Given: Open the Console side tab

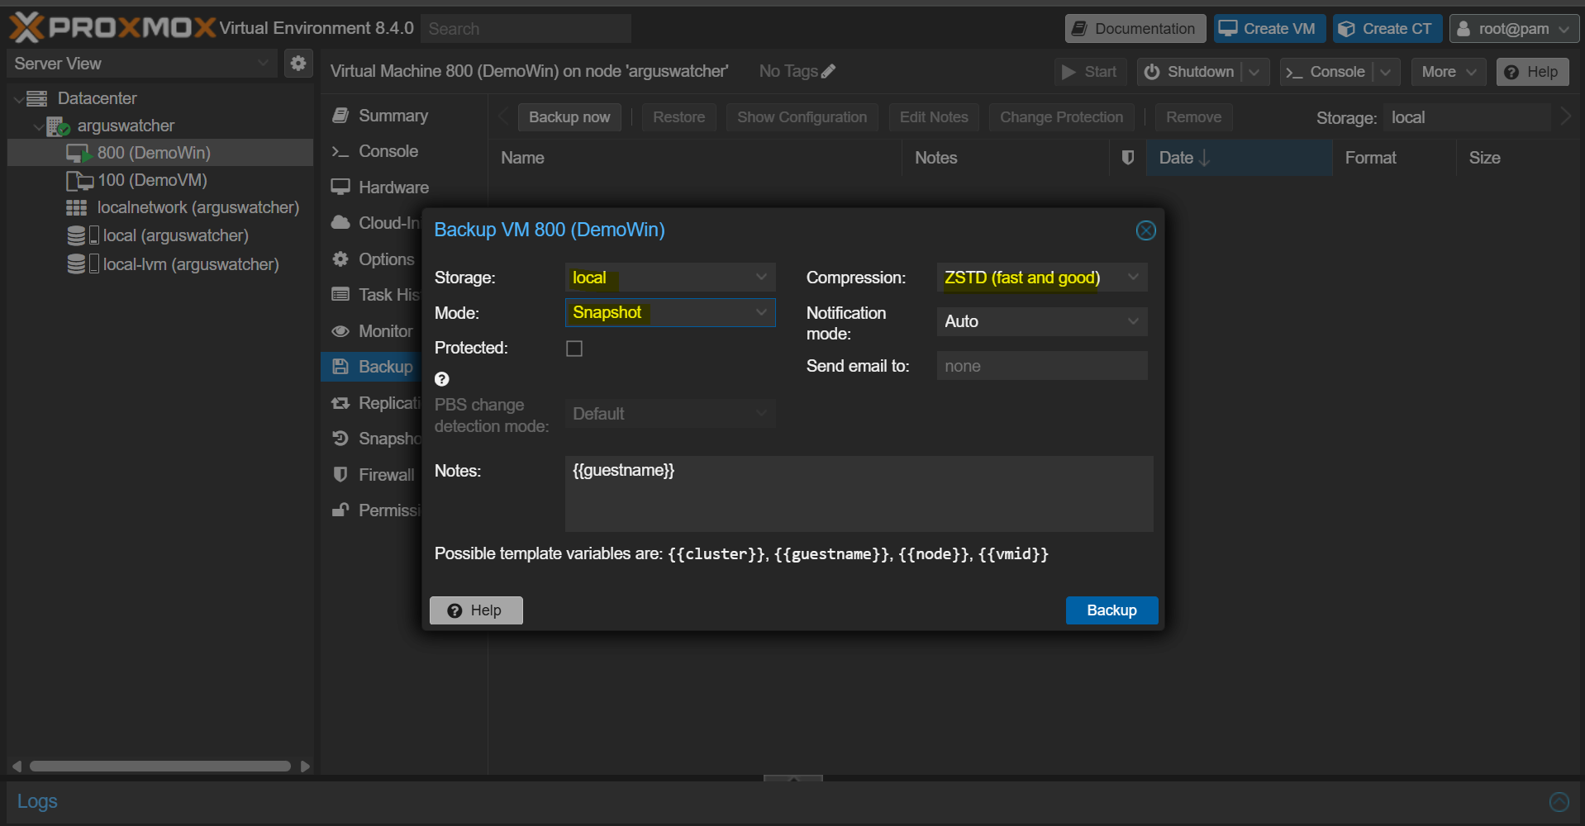Looking at the screenshot, I should 403,151.
